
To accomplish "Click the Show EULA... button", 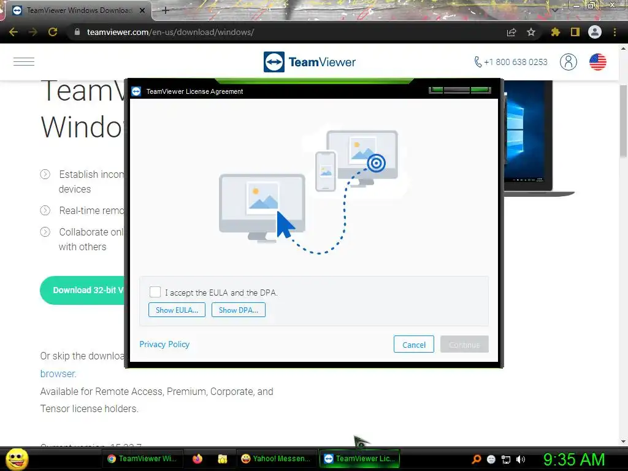I will pos(177,310).
